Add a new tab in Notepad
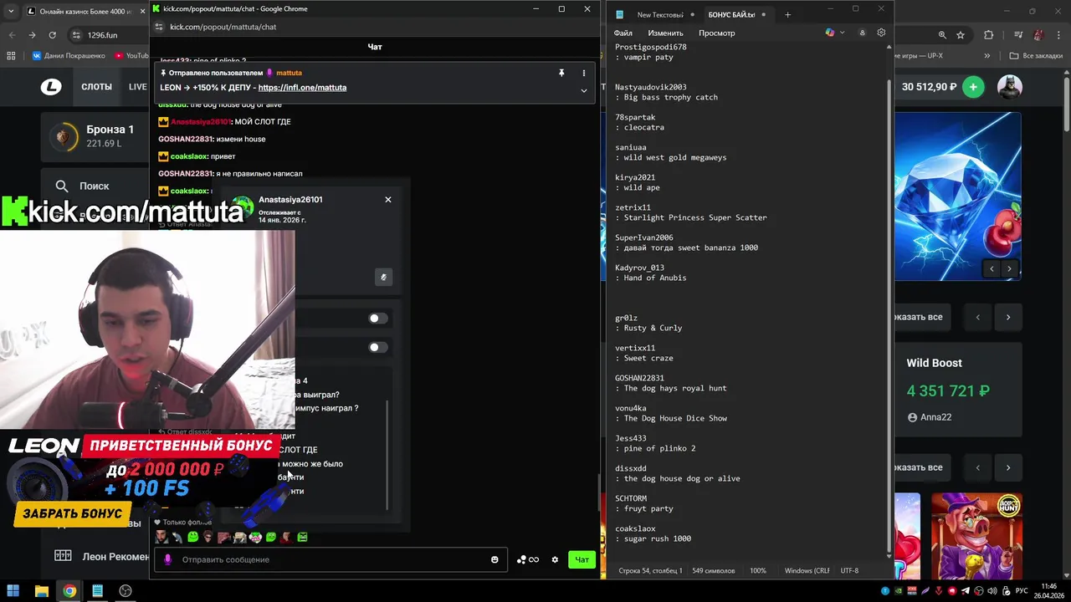Screen dimensions: 1071x602 (787, 14)
